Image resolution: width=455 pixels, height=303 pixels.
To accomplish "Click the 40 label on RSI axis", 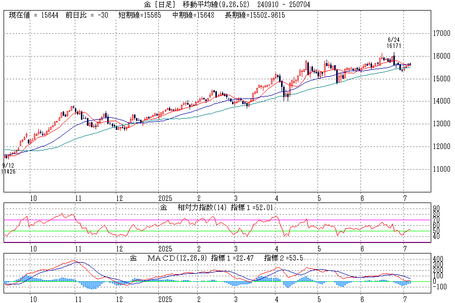I will pyautogui.click(x=436, y=237).
